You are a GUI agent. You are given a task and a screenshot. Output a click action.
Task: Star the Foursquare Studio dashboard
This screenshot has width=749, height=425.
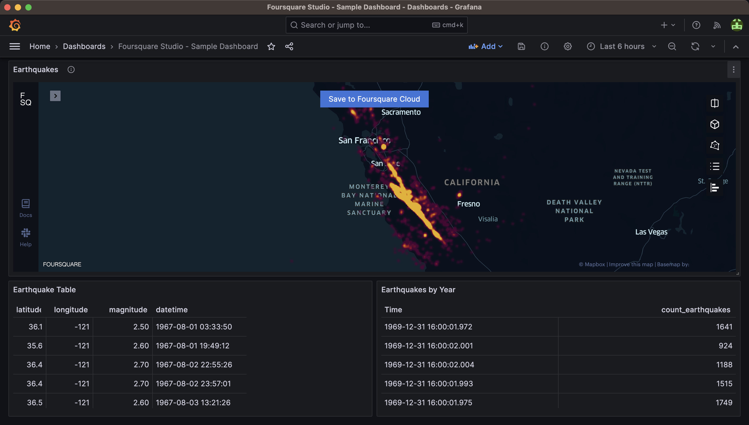[x=271, y=46]
